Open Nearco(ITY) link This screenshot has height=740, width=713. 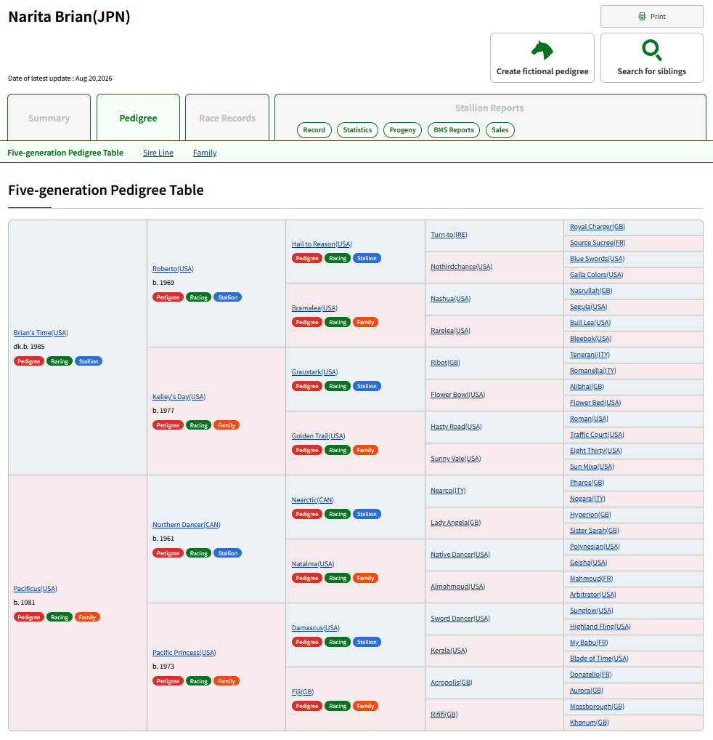click(x=448, y=491)
